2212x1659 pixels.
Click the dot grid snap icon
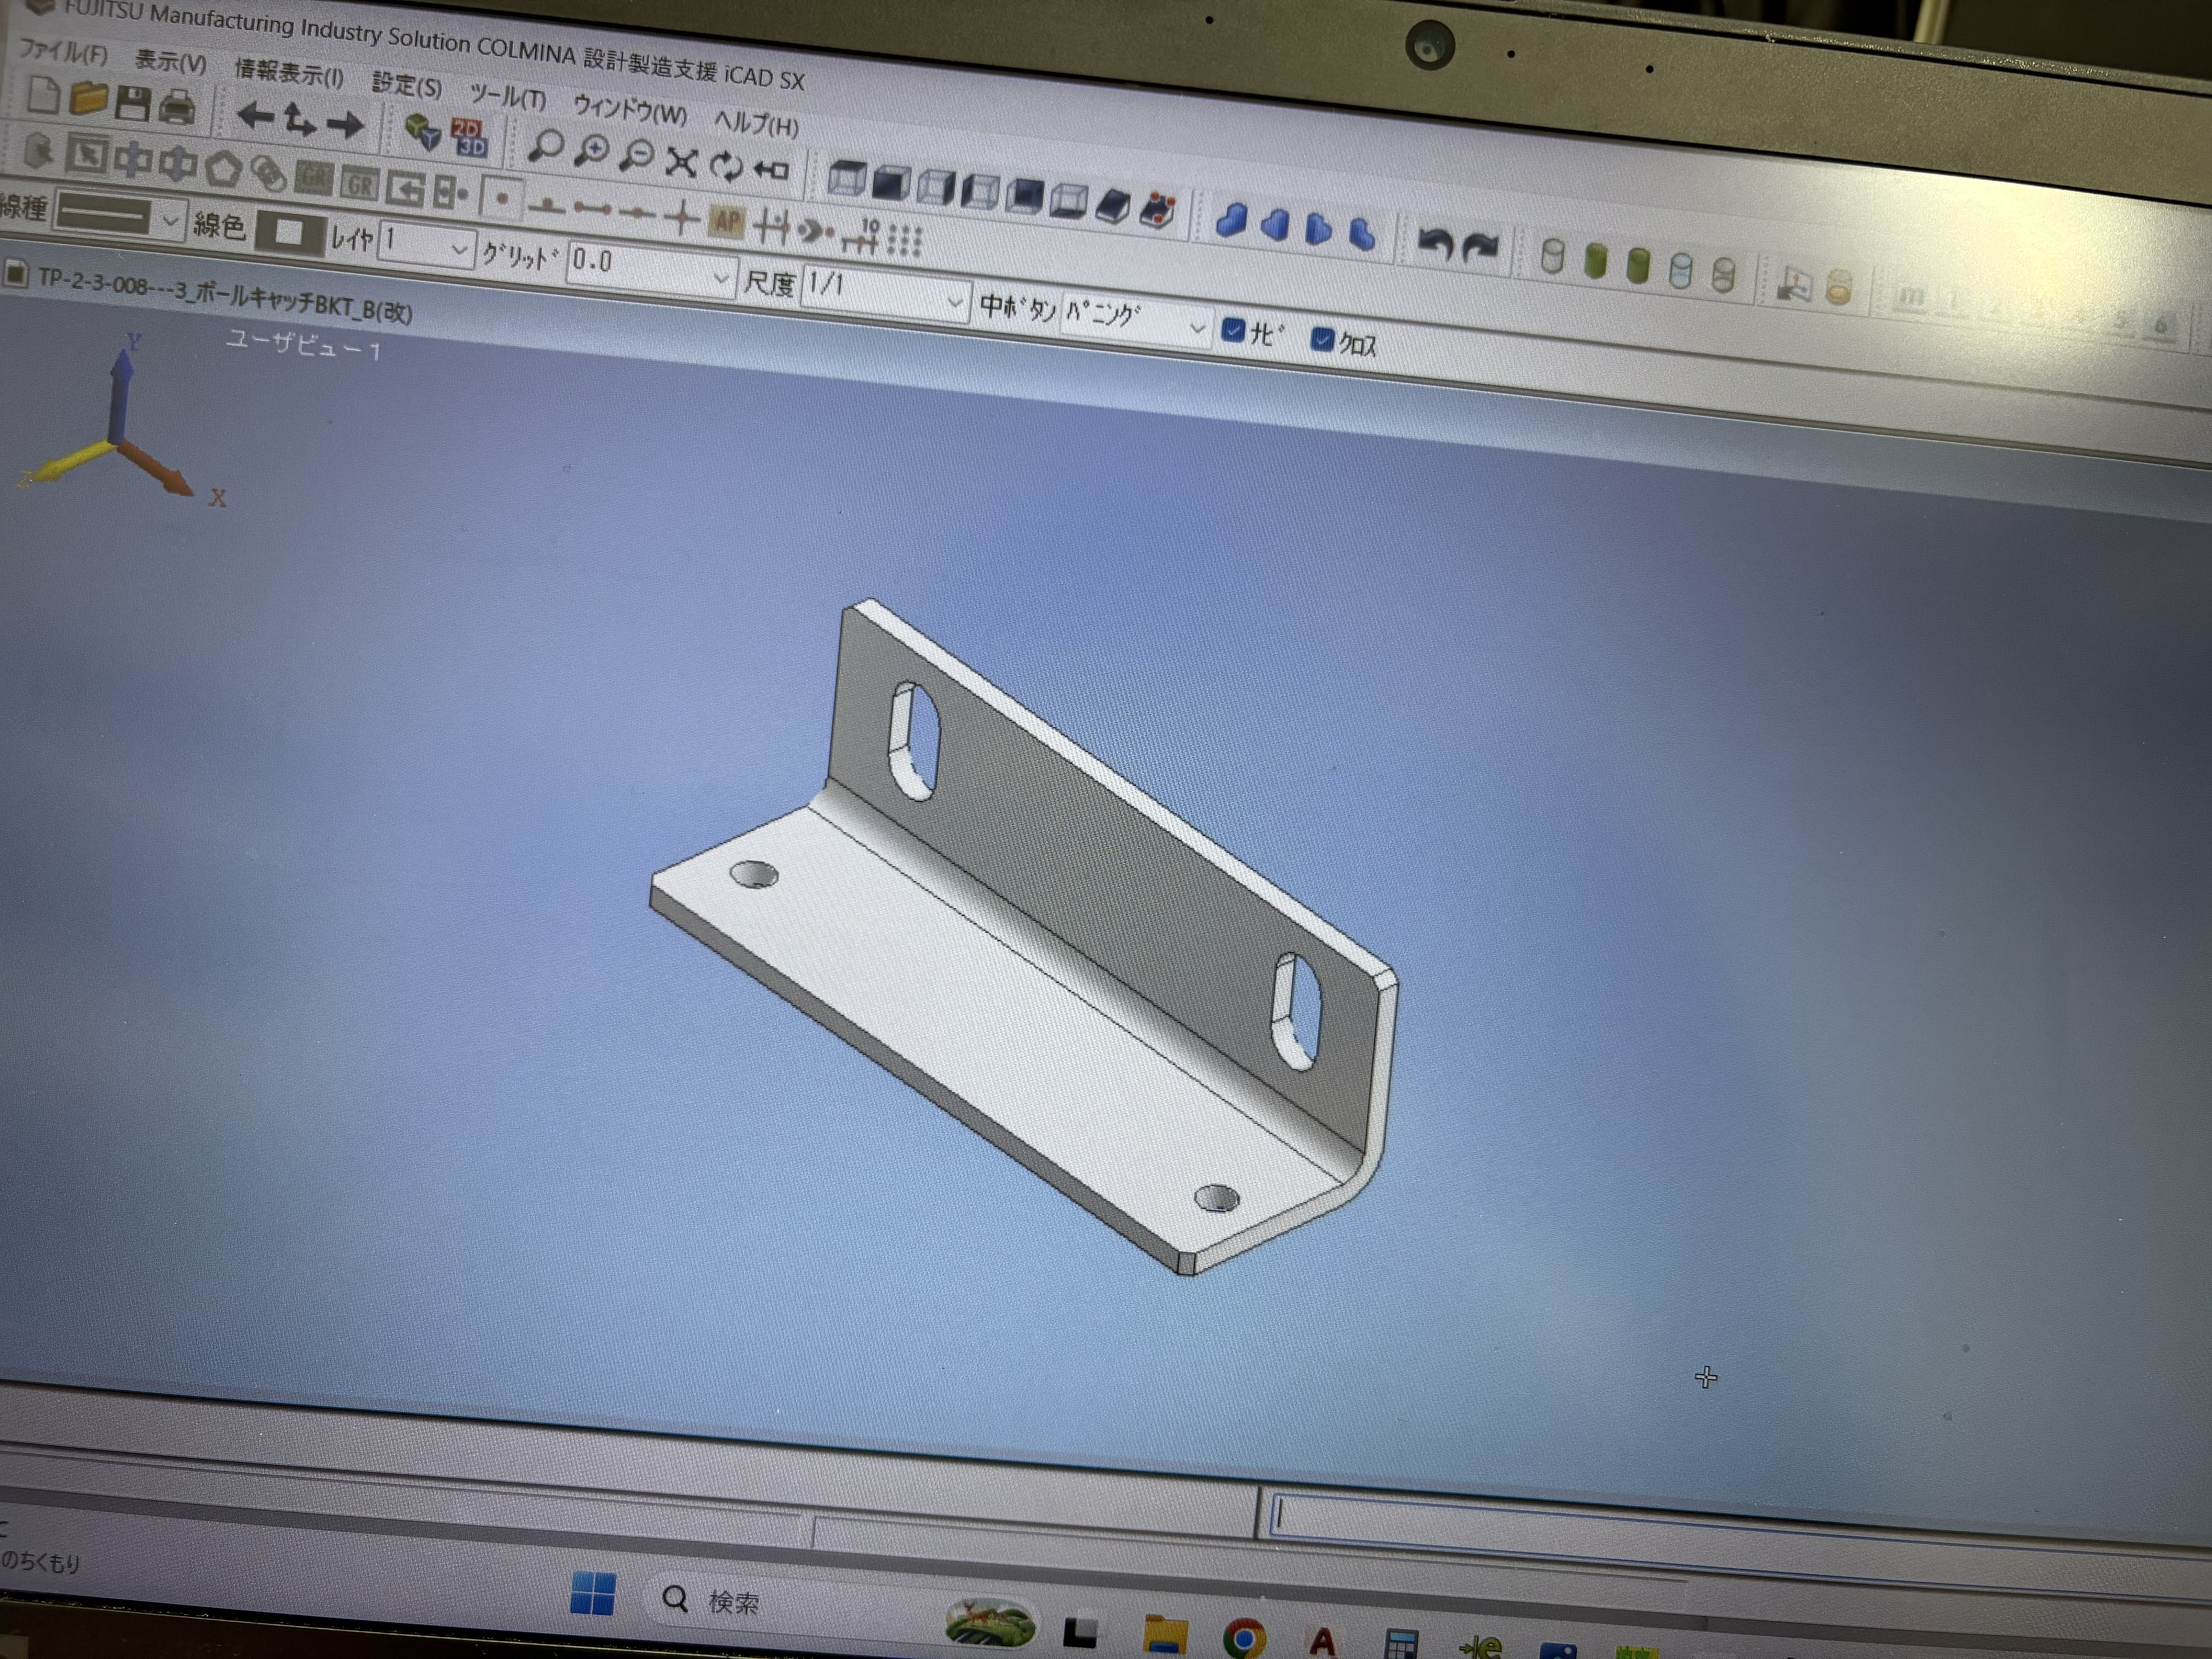click(x=904, y=241)
